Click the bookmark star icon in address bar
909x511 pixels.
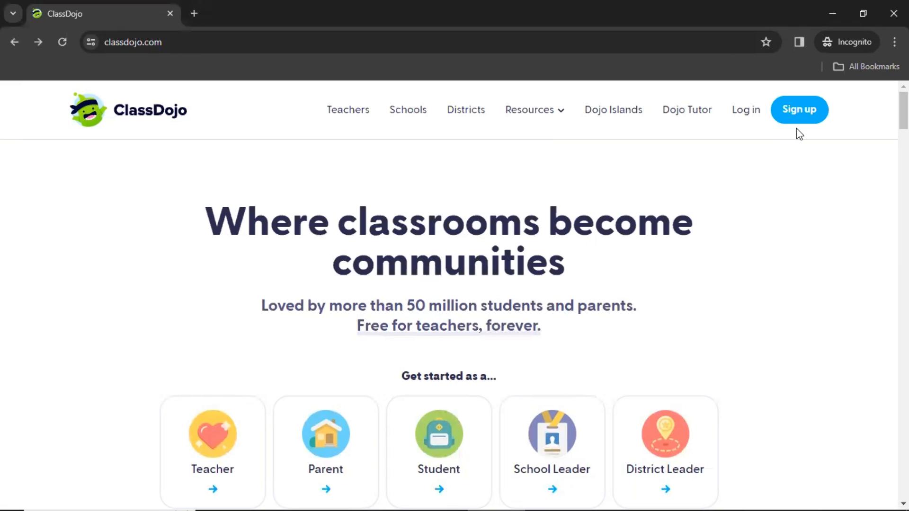766,42
